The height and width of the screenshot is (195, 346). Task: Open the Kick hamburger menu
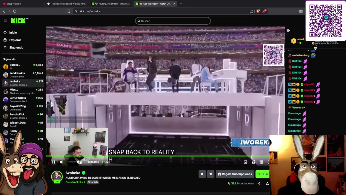(6, 21)
